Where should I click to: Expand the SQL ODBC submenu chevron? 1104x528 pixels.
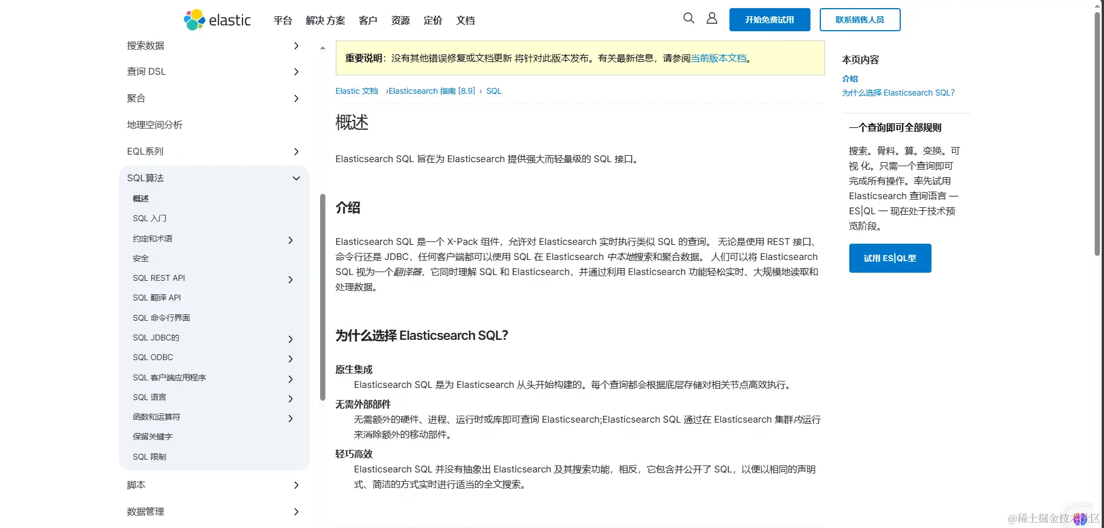click(x=290, y=359)
